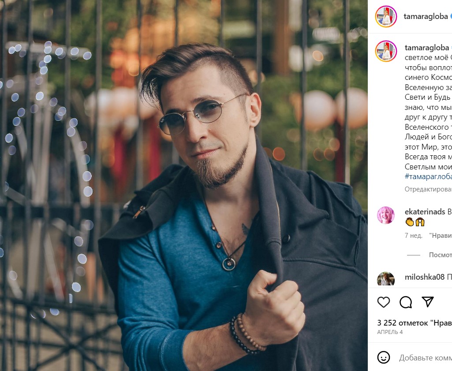Open tamaragloba story avatar in post header
The height and width of the screenshot is (371, 452).
386,17
